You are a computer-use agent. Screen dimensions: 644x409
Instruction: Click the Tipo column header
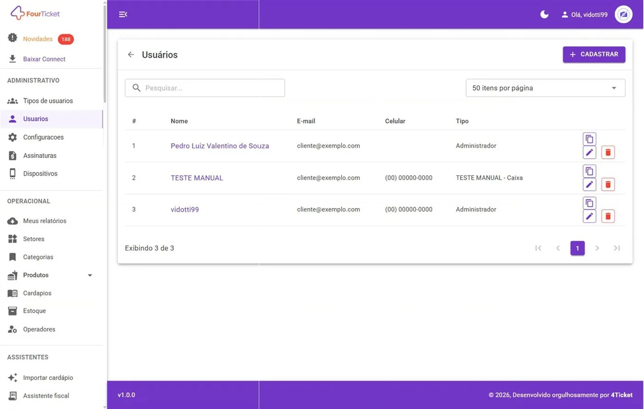point(462,121)
